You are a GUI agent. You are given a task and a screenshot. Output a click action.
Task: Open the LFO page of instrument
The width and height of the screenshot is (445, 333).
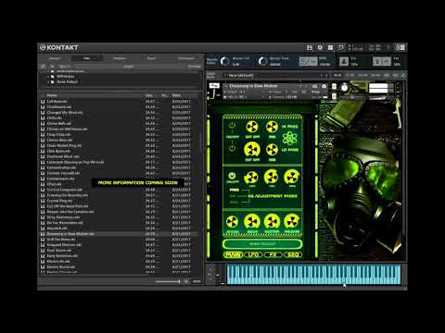click(x=253, y=254)
